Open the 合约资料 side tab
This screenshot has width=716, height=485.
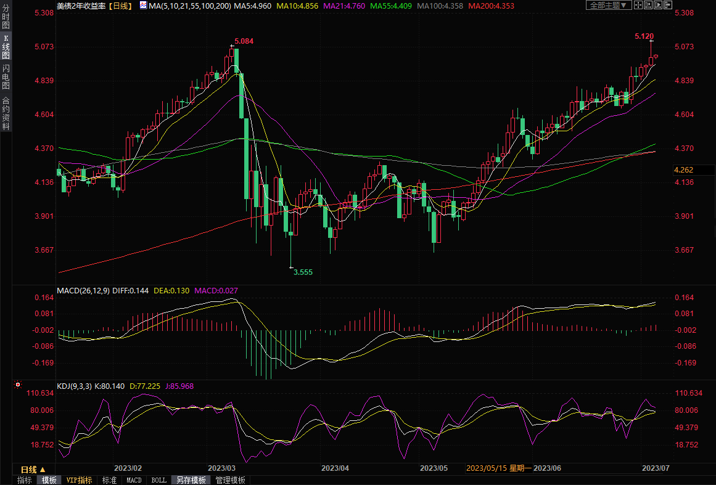[6, 113]
